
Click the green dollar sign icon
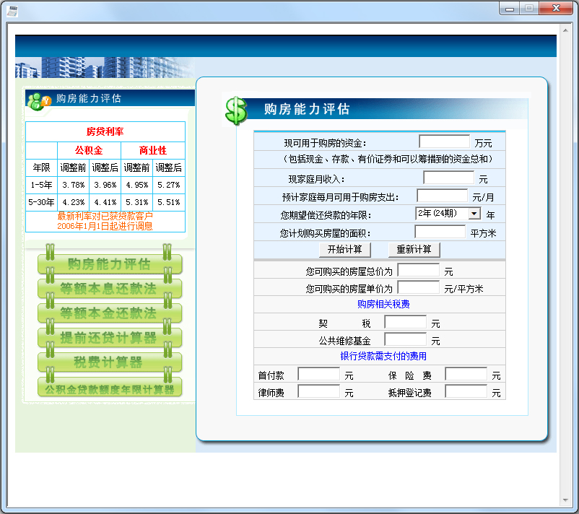click(235, 110)
